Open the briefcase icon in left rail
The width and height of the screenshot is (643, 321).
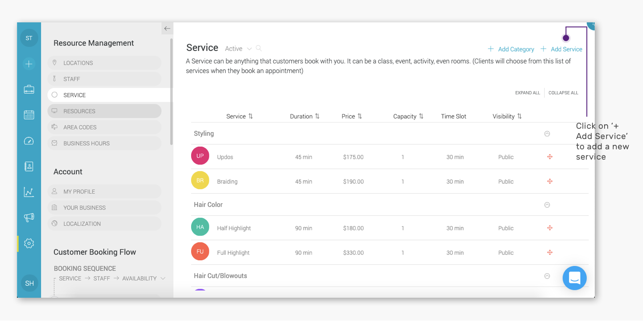tap(29, 89)
